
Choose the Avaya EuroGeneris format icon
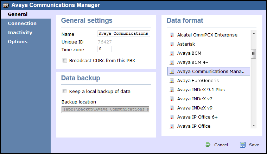[172, 81]
